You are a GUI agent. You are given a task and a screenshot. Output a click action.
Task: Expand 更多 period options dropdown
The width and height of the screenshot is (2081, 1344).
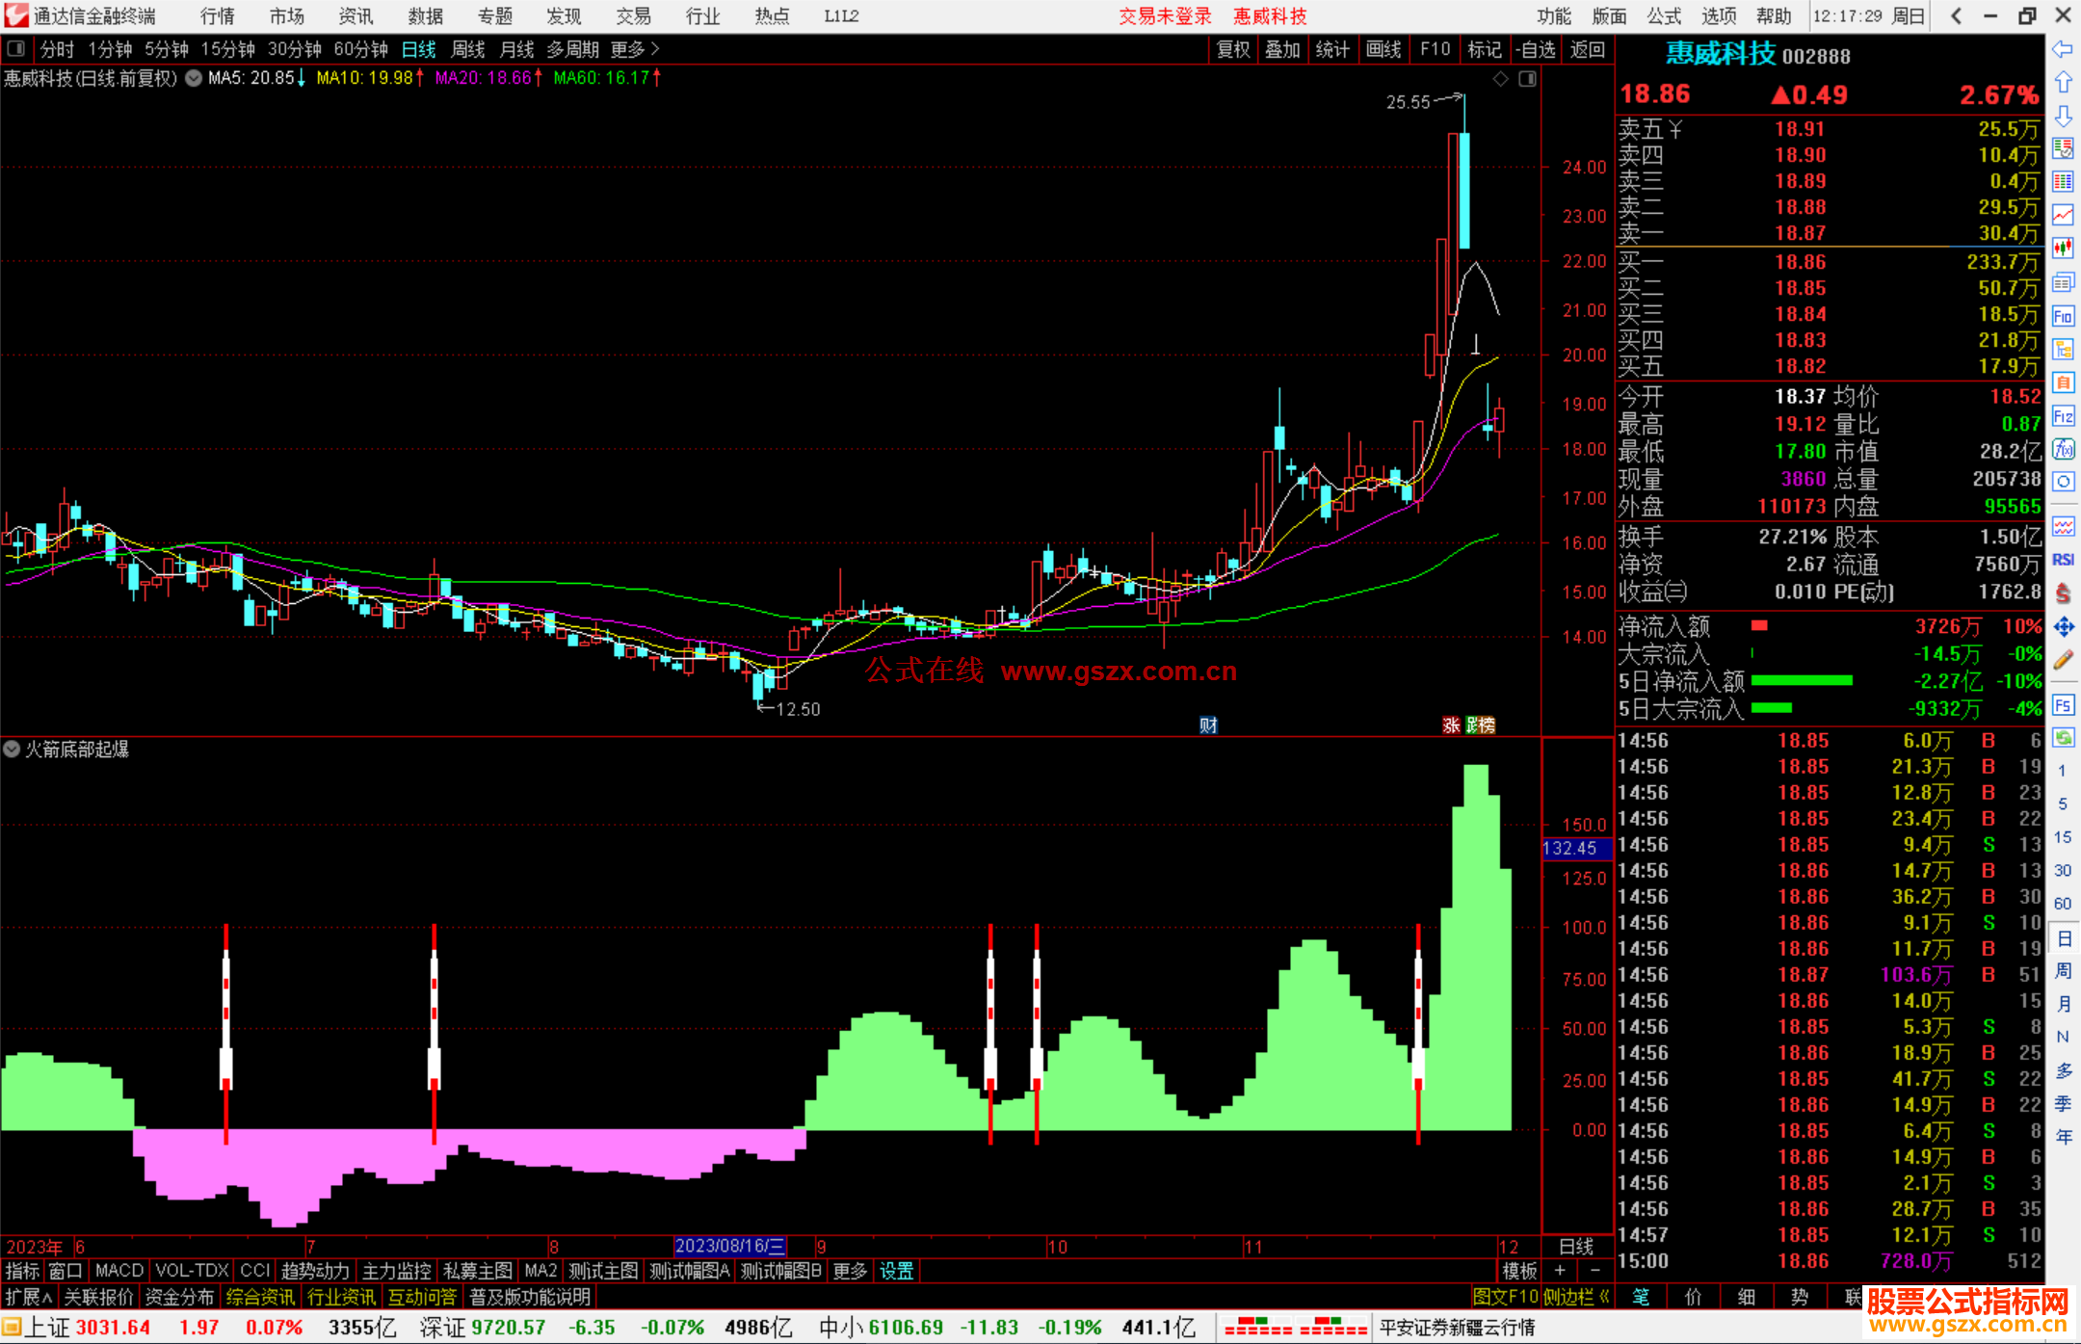634,49
